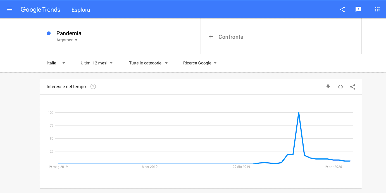Click the peak of the trend line
This screenshot has height=193, width=386.
pyautogui.click(x=299, y=113)
